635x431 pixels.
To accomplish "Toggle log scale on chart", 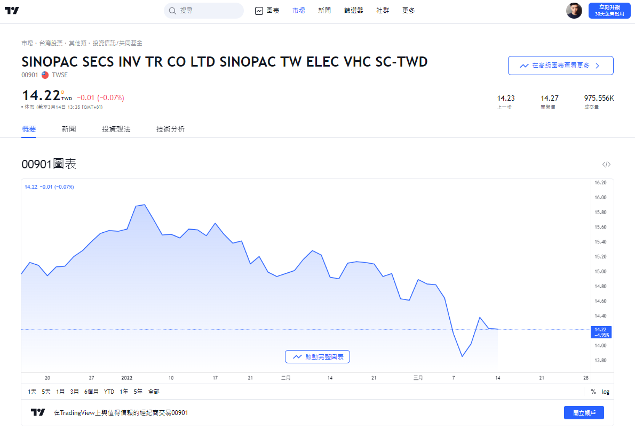I will [606, 392].
